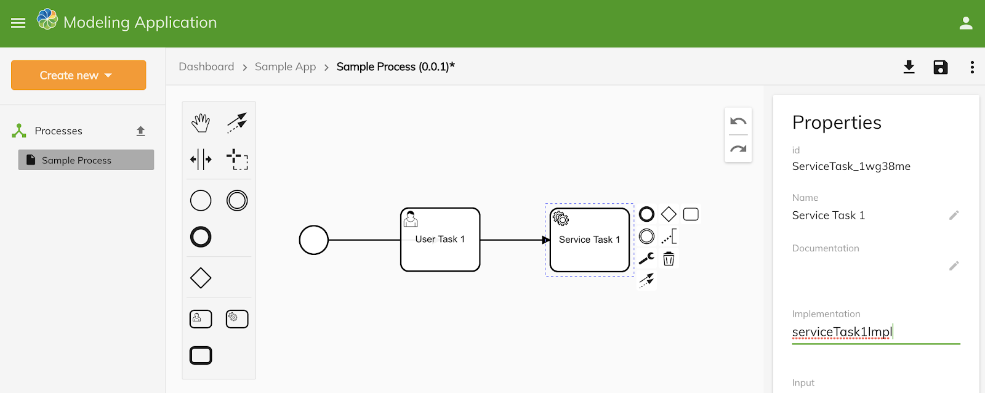This screenshot has width=985, height=393.
Task: Go to Sample App breadcrumb
Action: tap(285, 67)
